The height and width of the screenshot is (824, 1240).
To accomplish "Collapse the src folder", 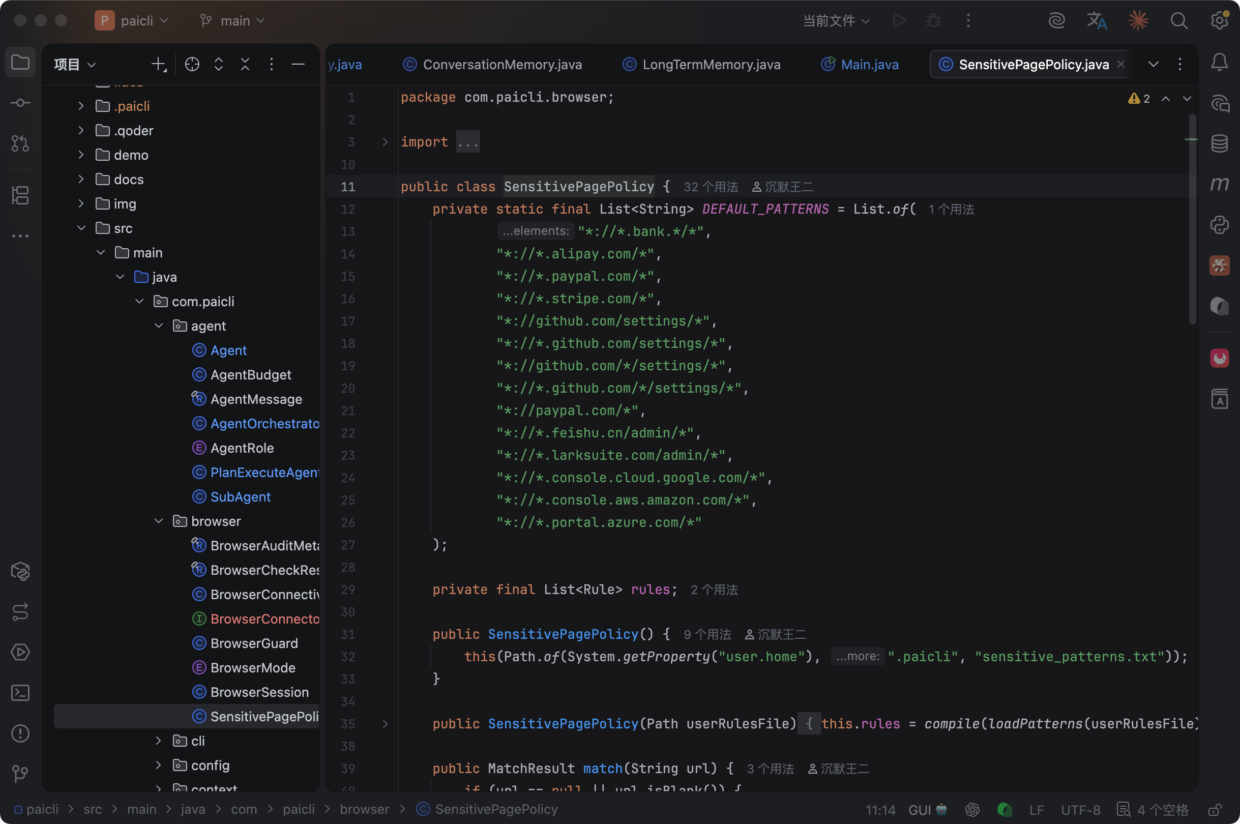I will click(x=81, y=228).
